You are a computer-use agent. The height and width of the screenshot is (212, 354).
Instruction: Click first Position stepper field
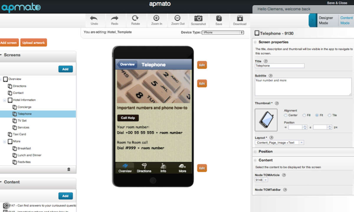click(x=298, y=127)
